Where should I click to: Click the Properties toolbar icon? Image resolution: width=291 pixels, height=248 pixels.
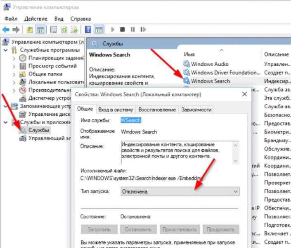click(54, 30)
